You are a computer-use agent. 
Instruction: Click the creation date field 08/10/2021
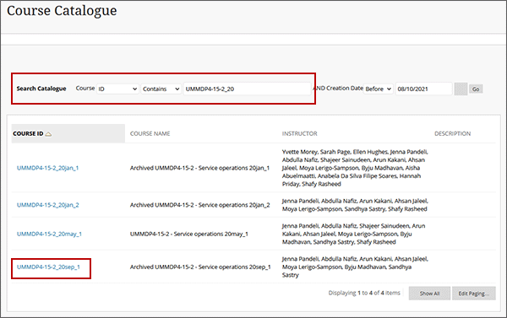(x=423, y=89)
